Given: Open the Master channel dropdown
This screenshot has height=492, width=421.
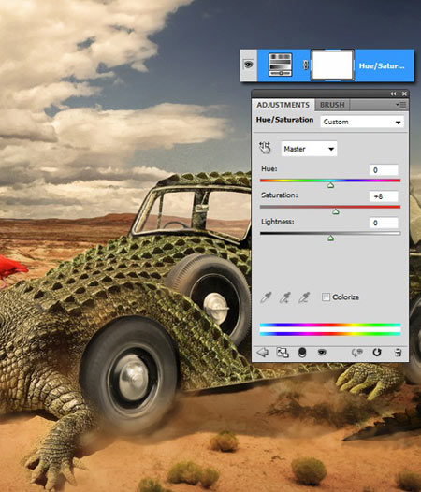Looking at the screenshot, I should click(309, 149).
